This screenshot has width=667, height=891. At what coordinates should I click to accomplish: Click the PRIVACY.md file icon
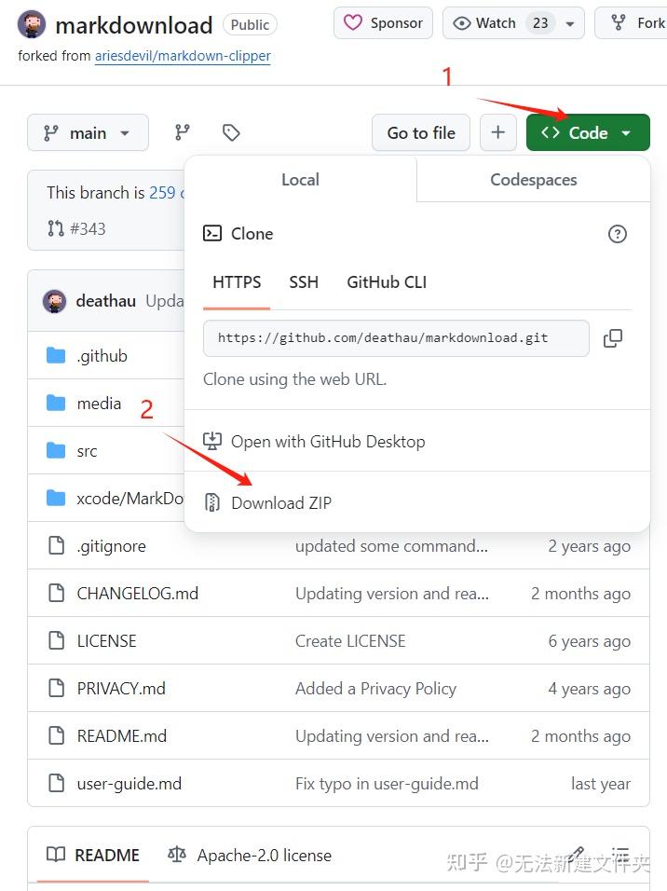(56, 688)
